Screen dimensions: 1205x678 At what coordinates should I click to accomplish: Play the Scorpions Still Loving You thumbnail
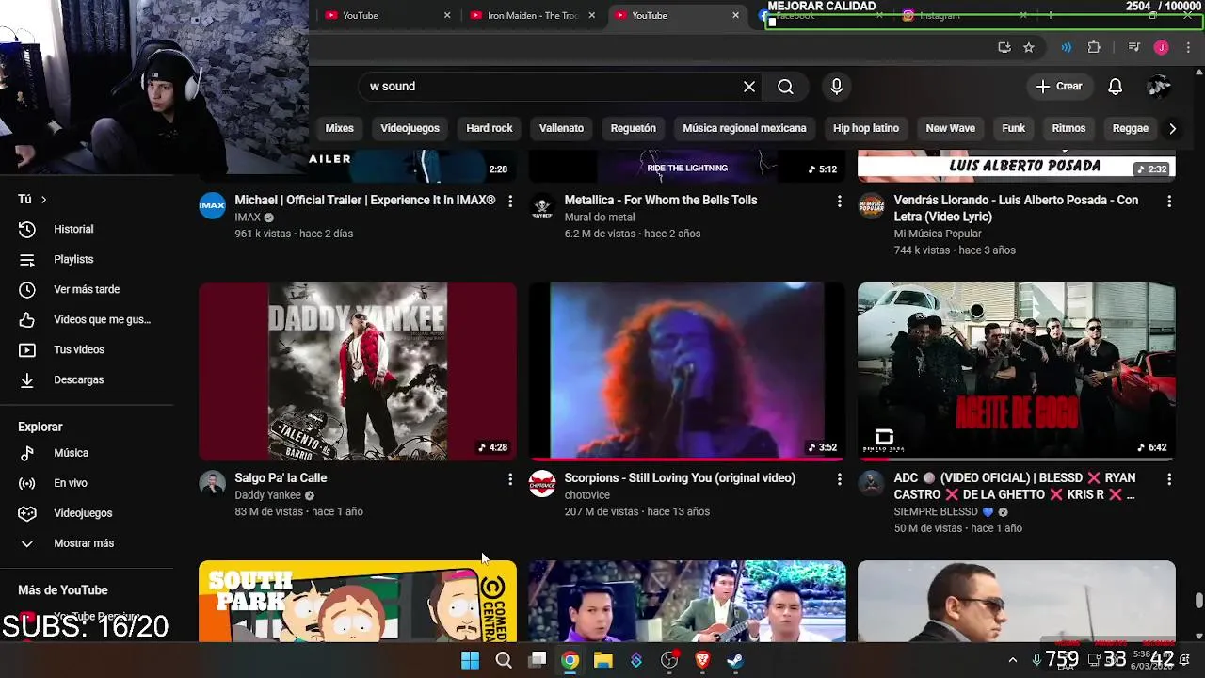[x=687, y=371]
